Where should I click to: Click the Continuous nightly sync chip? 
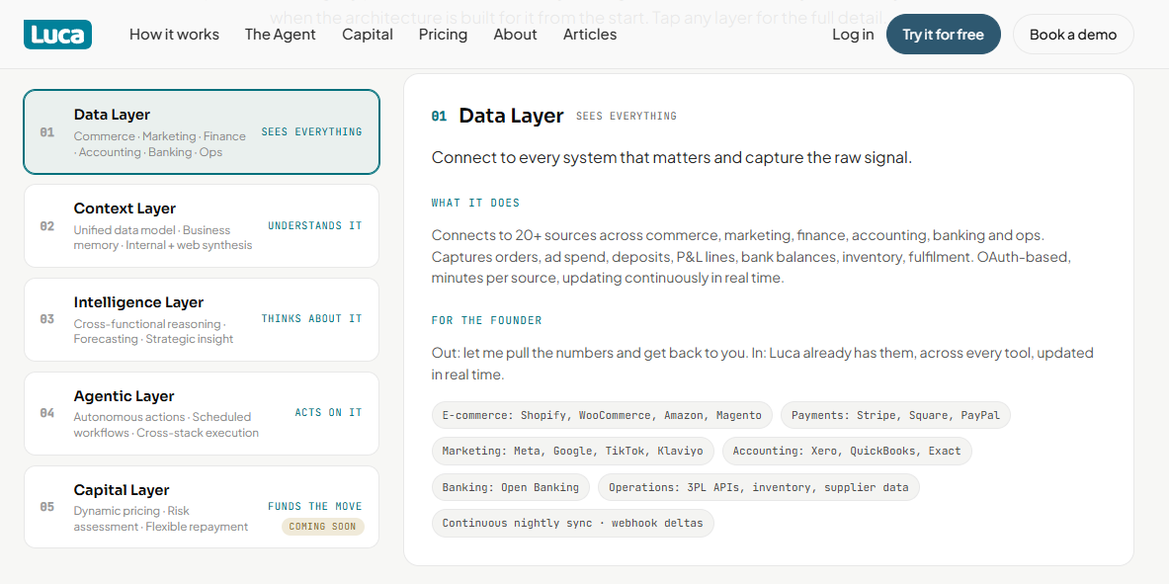[x=572, y=523]
